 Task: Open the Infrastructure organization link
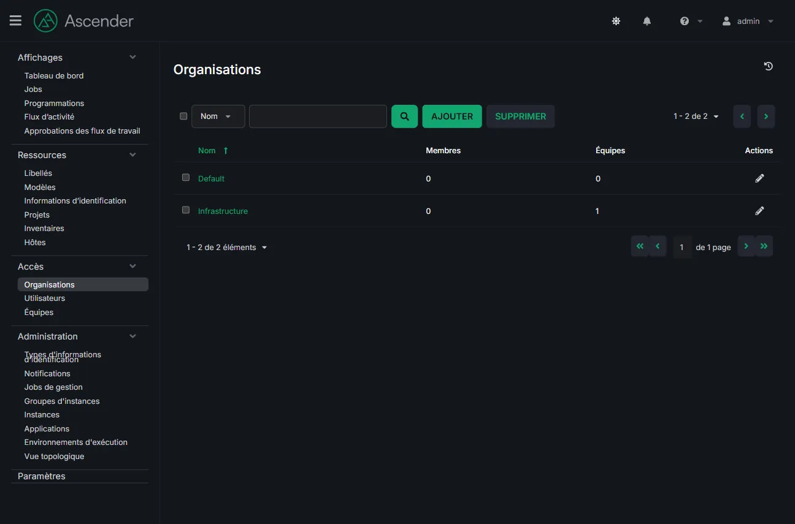[223, 211]
